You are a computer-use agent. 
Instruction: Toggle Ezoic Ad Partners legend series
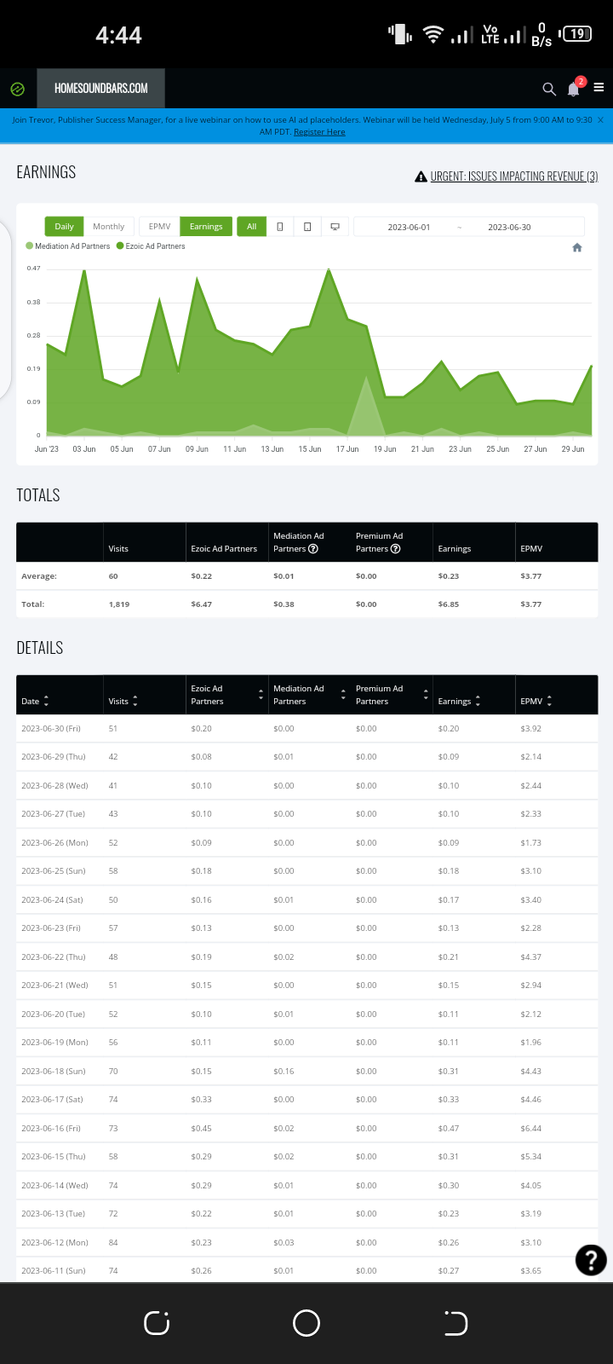(151, 246)
